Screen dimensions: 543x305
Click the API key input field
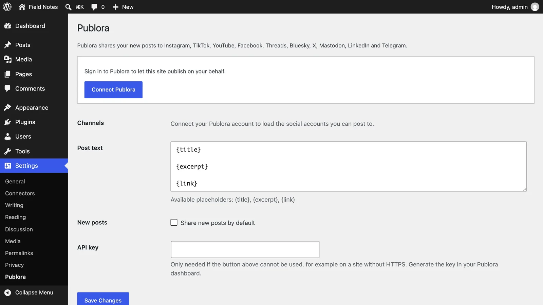pos(245,249)
